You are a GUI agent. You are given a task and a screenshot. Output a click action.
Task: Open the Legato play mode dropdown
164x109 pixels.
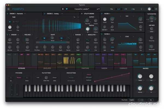point(132,100)
